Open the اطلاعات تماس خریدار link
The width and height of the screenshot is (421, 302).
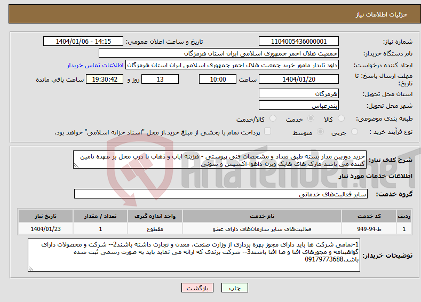coord(95,65)
